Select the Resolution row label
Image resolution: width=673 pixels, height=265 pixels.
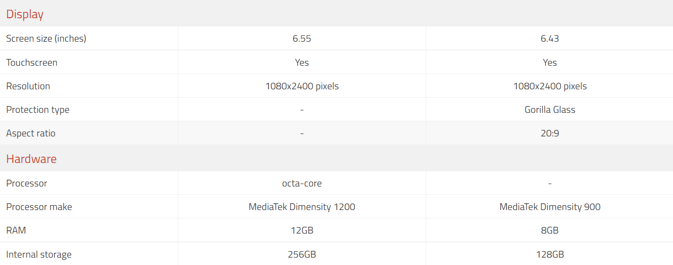pos(28,86)
